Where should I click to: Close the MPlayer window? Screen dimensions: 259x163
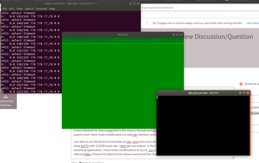181,35
